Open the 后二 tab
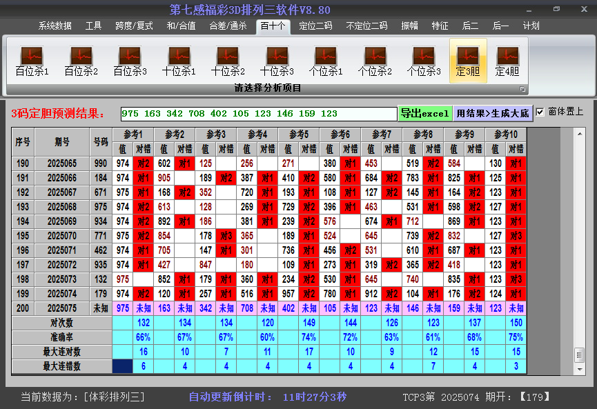The height and width of the screenshot is (409, 597). [x=470, y=26]
